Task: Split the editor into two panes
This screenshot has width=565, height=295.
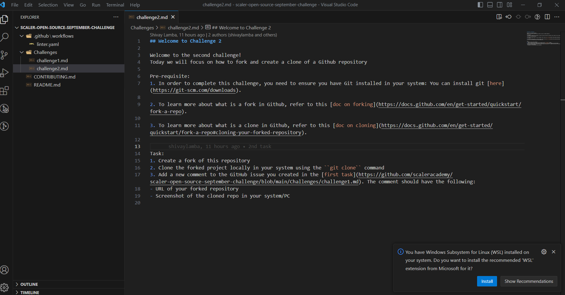Action: (x=547, y=17)
